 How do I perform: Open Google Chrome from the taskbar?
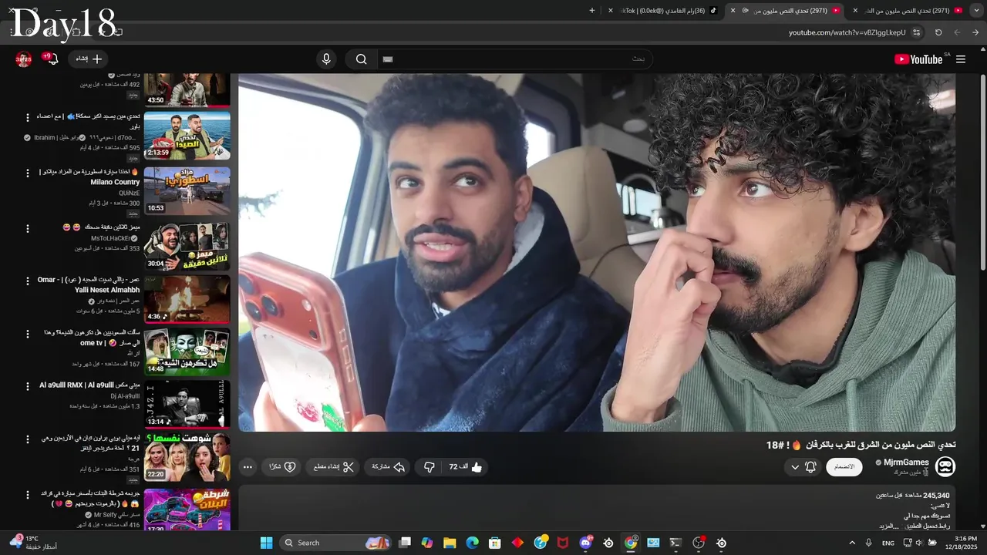click(631, 543)
